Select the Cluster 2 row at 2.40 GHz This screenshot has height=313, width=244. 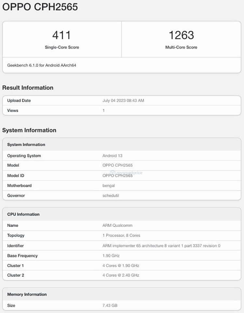point(120,275)
